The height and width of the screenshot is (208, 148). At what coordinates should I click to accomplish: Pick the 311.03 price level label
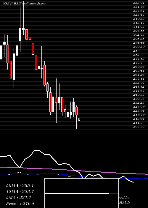(139, 27)
